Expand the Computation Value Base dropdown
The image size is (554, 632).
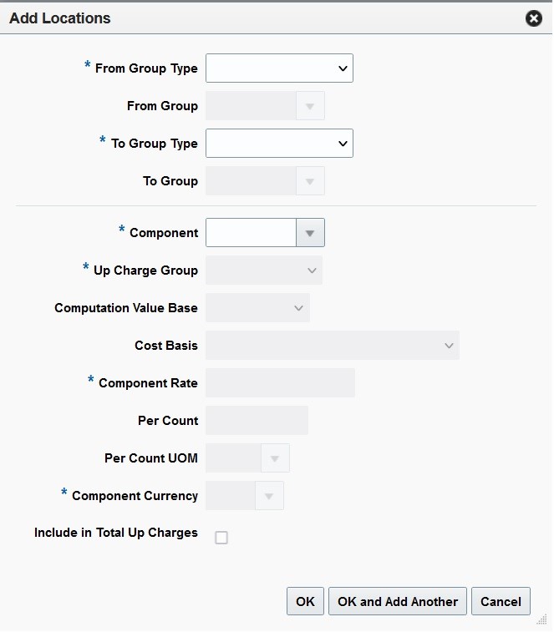257,307
